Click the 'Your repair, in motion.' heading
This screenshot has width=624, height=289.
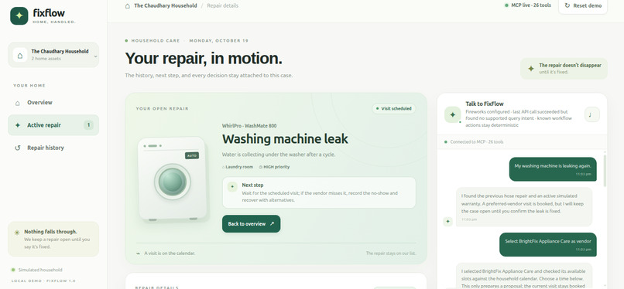[204, 59]
